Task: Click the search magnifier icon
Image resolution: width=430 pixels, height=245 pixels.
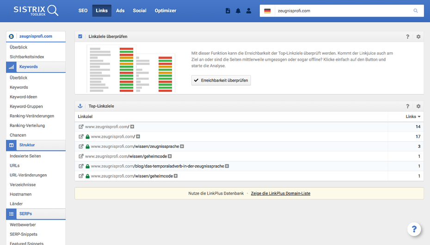Action: pos(416,11)
